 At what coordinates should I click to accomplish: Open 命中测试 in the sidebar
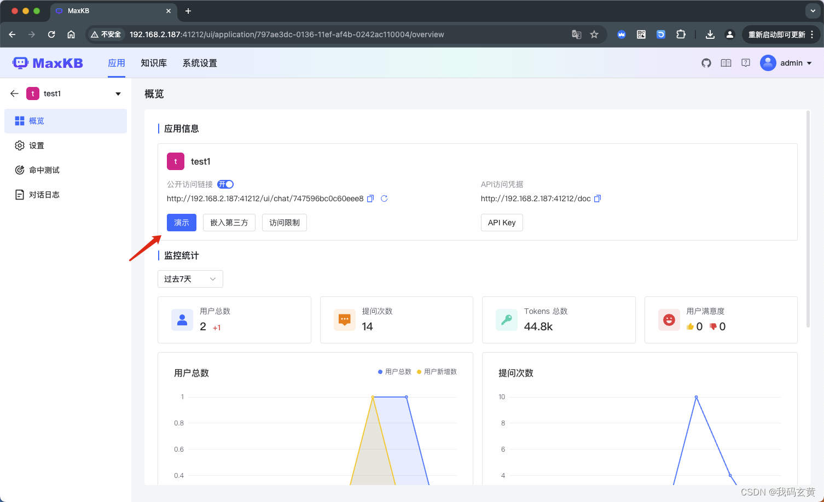point(66,170)
